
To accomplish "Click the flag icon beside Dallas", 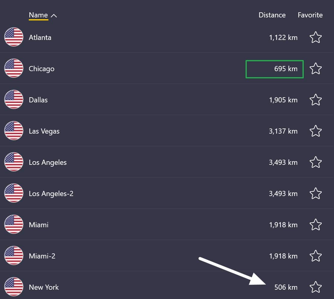I will coord(13,99).
